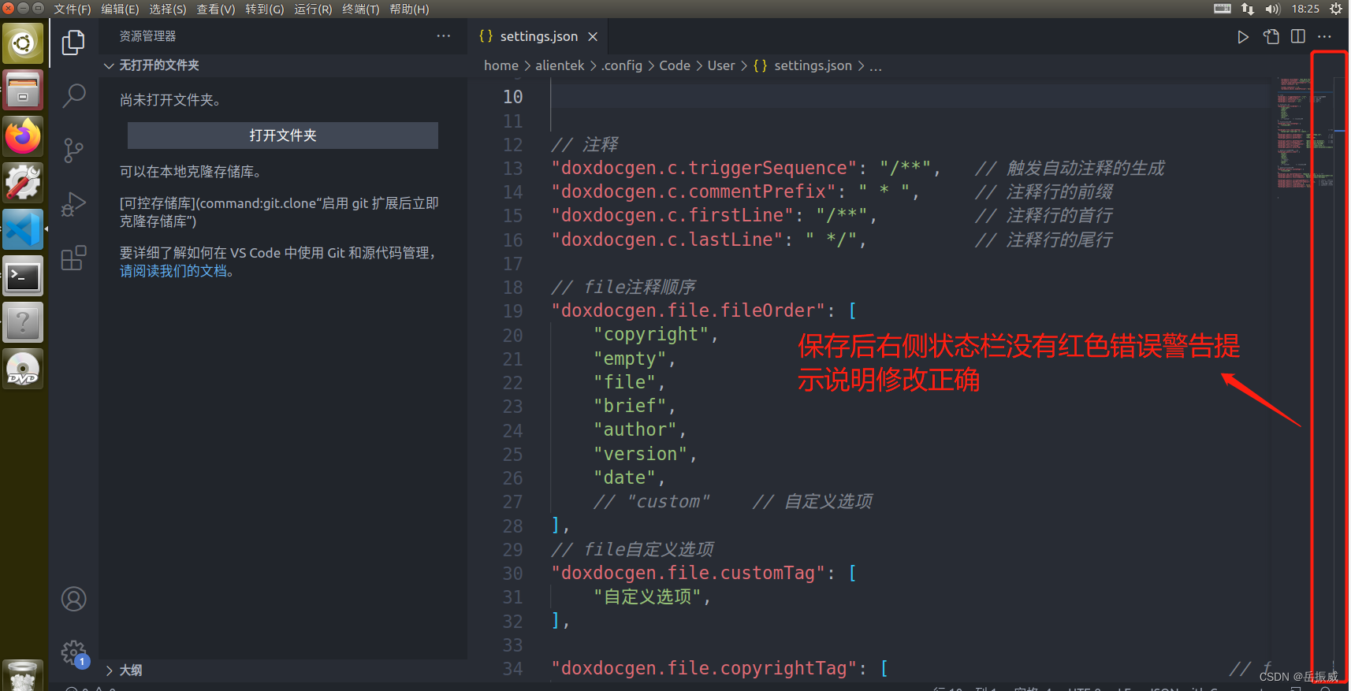Click the breadcrumb trailing ellipsis
The image size is (1351, 691).
876,66
